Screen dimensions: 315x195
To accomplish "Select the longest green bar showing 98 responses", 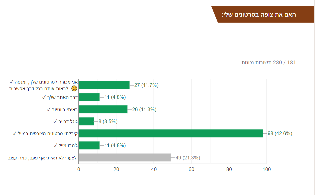I will tap(171, 133).
